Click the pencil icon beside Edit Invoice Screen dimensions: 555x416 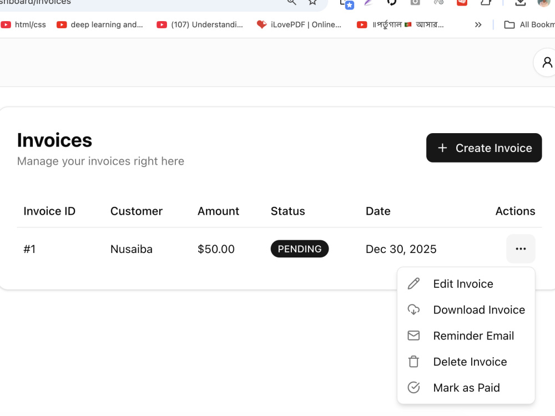point(413,283)
